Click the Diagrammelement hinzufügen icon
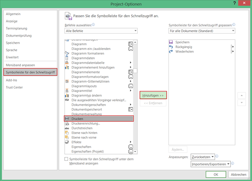 [x=67, y=67]
